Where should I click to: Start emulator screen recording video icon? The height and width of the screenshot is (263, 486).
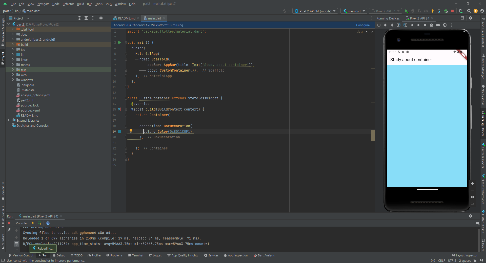pos(438,25)
